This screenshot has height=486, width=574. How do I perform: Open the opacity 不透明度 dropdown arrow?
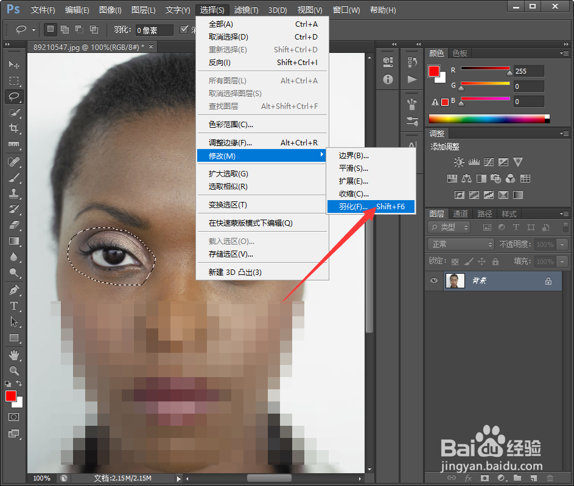(x=562, y=244)
